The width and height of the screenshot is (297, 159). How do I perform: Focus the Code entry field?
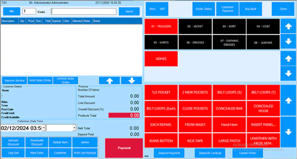click(84, 11)
